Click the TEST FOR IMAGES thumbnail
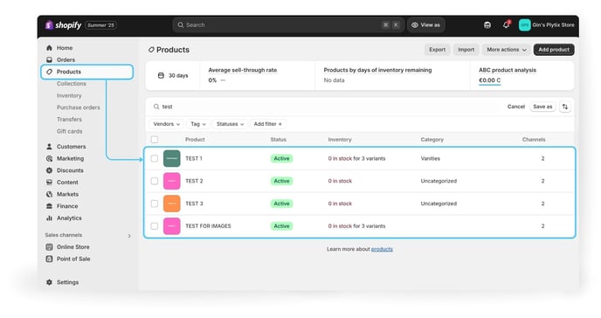Screen dimensions: 601x318 coord(172,226)
